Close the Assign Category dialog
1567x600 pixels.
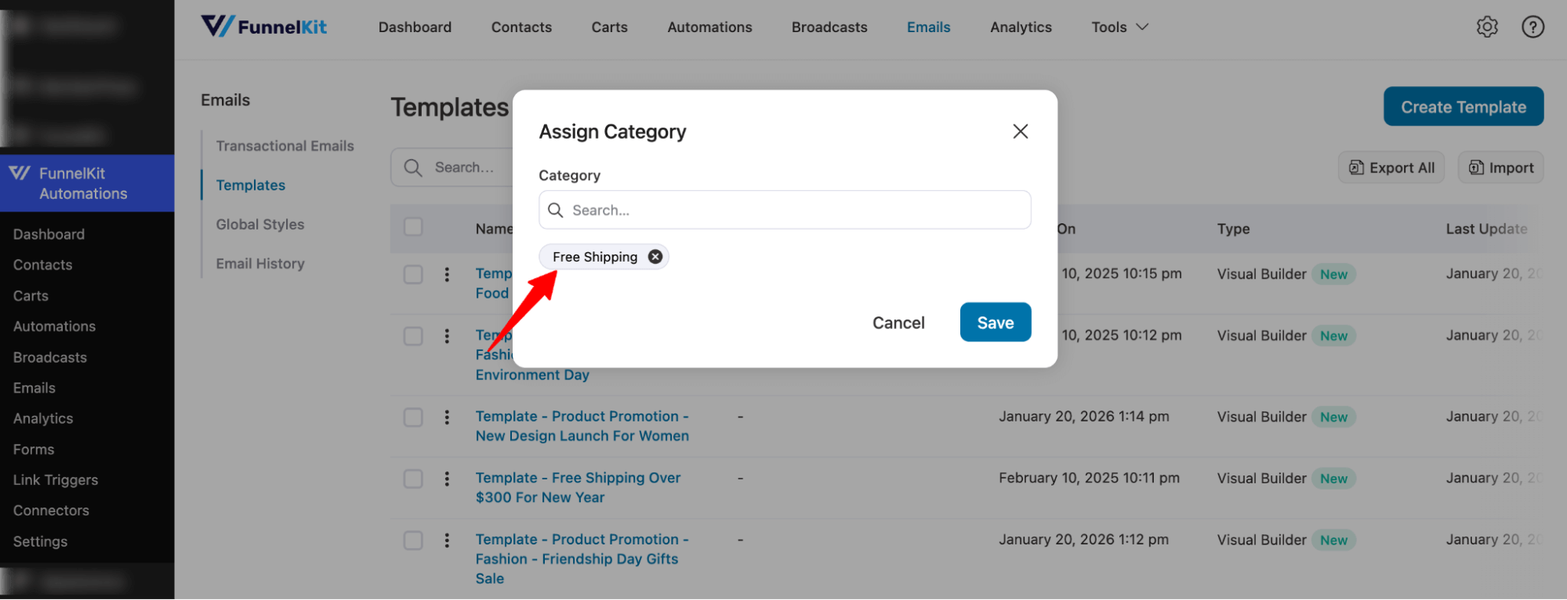(x=1020, y=131)
